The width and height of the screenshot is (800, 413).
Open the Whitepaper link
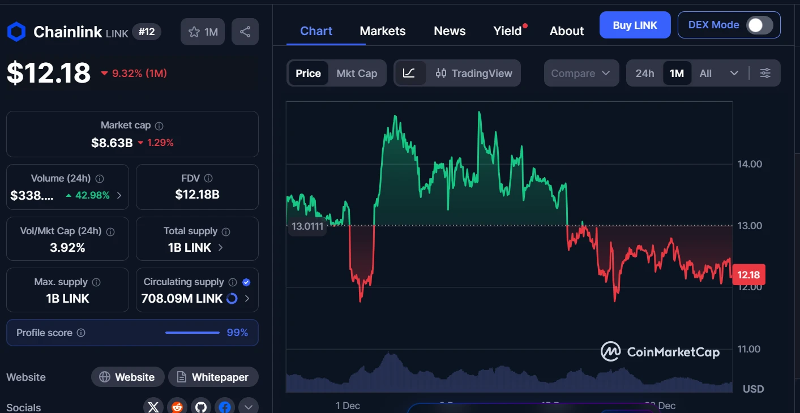click(x=213, y=377)
